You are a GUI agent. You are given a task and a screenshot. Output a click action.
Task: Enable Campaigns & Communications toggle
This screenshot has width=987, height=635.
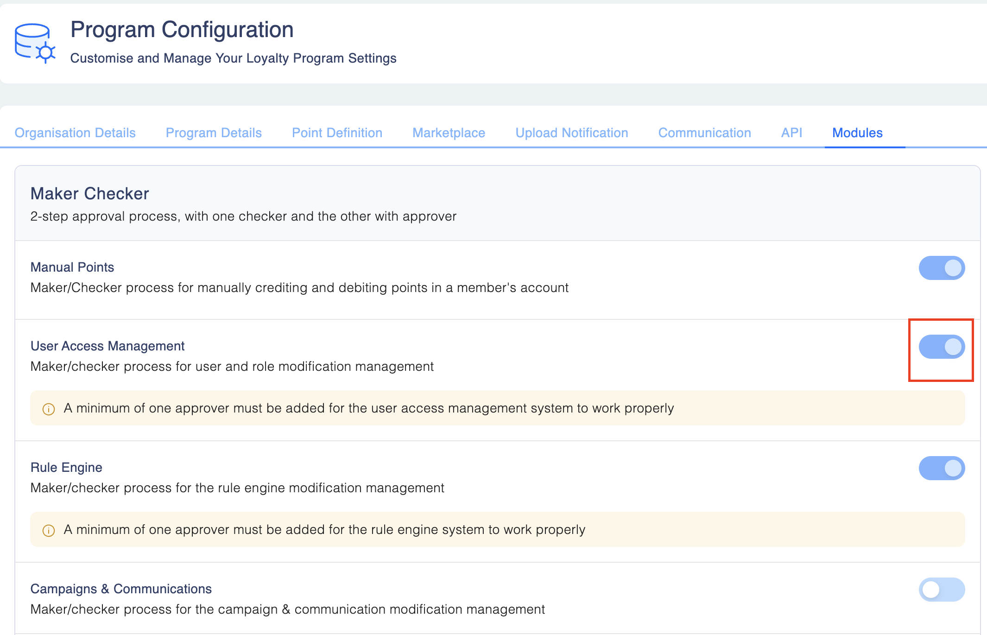coord(942,590)
